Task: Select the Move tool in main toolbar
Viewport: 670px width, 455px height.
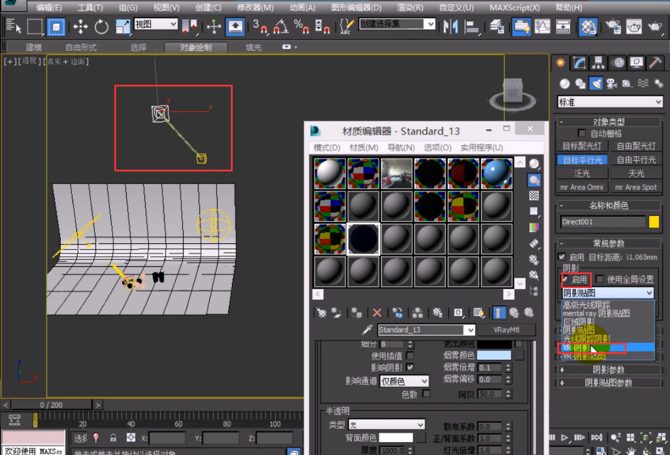Action: pos(81,26)
